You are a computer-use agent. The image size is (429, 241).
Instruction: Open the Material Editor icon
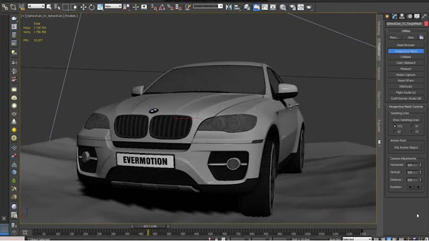pos(283,7)
